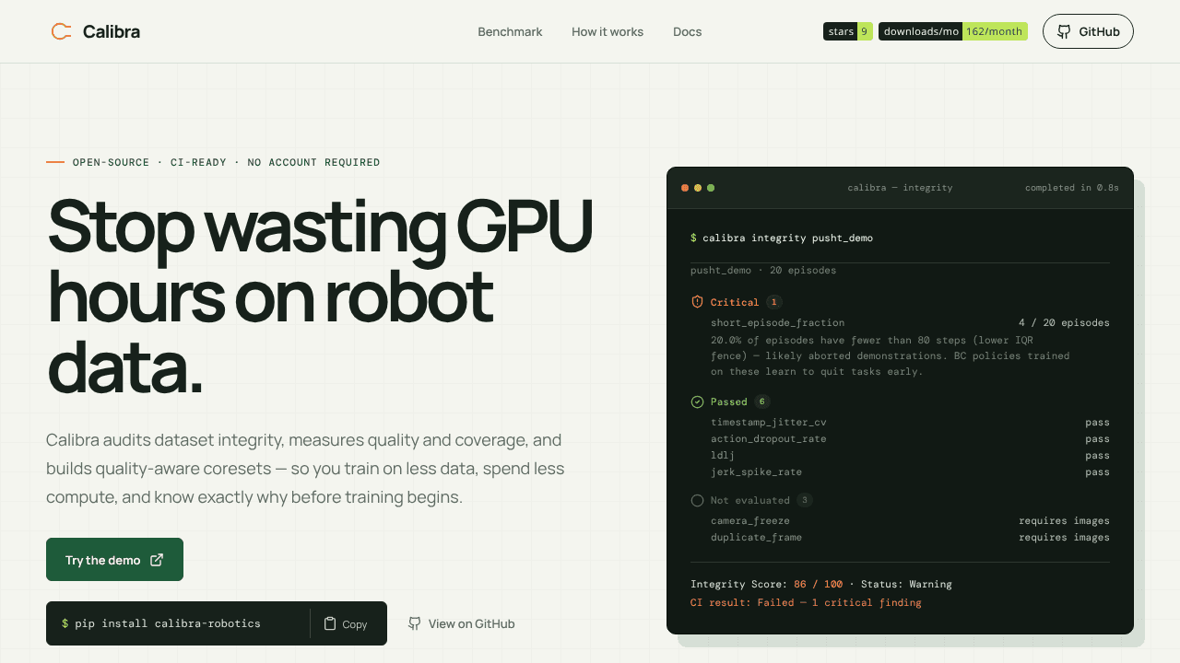Click the duplicate_frame row

[910, 537]
